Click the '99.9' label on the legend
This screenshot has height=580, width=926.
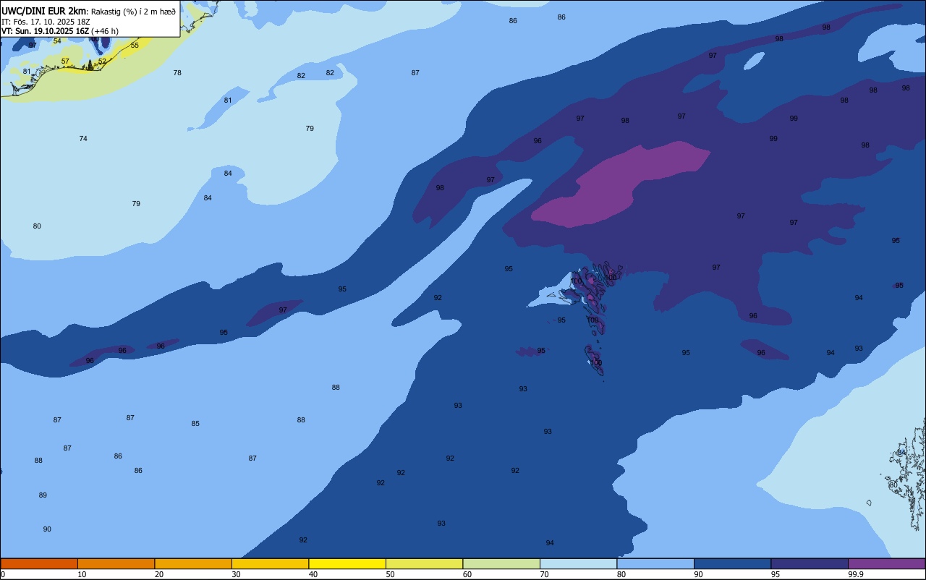(x=856, y=574)
